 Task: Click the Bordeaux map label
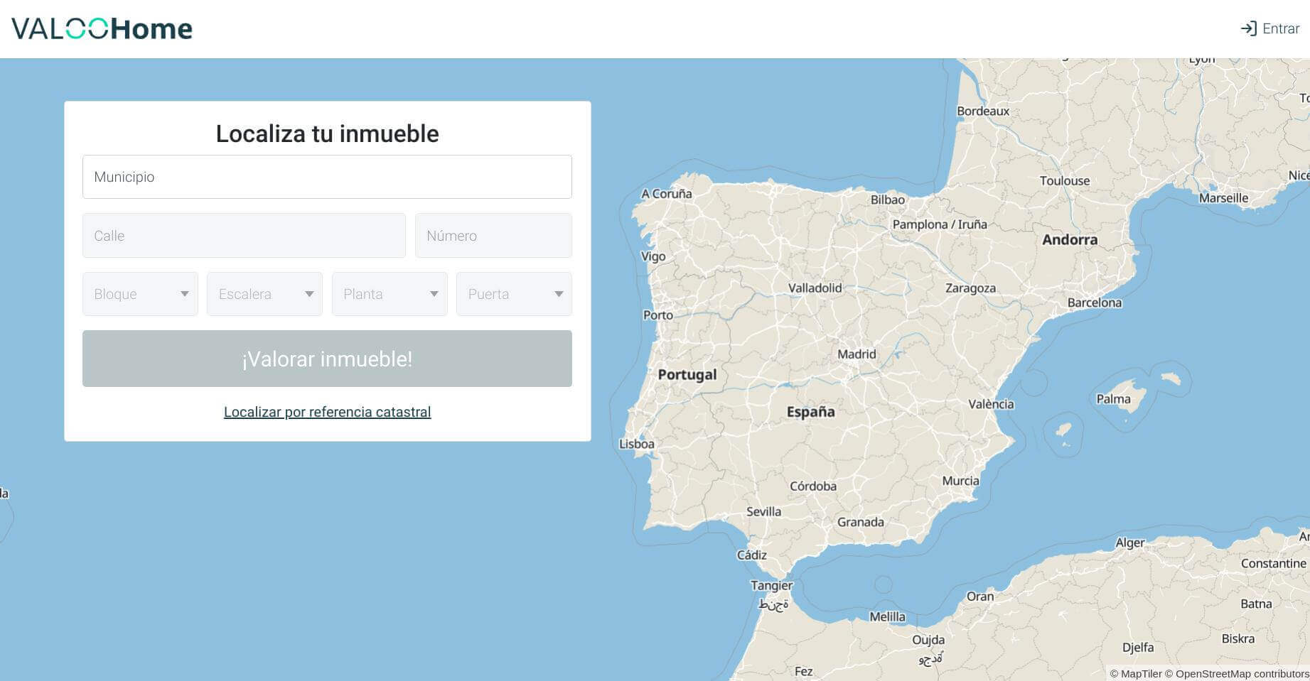point(983,111)
